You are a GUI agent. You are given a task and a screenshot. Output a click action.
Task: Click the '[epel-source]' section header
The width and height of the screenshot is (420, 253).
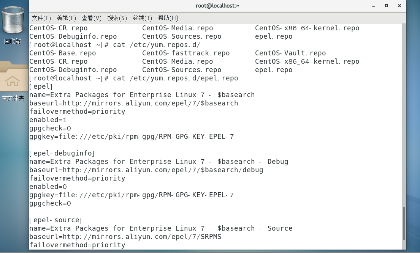[x=55, y=220]
